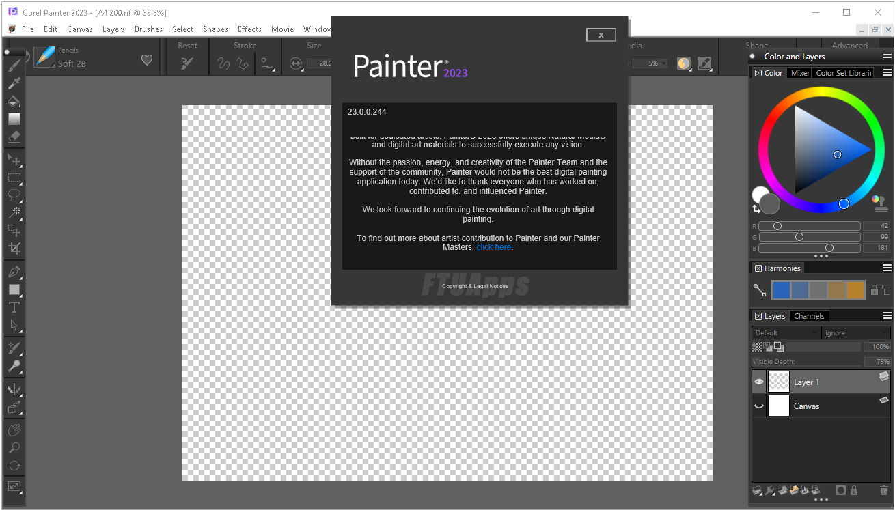Select the Mirror Painting tool
Image resolution: width=895 pixels, height=510 pixels.
click(x=14, y=390)
